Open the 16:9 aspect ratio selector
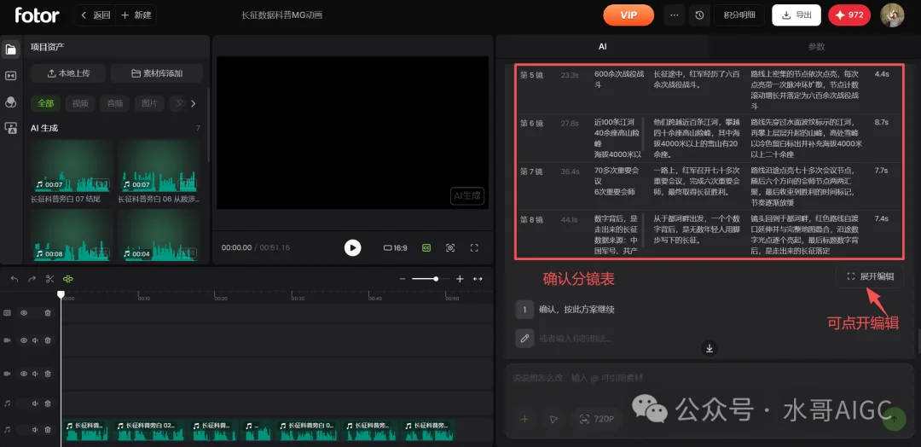 (396, 248)
